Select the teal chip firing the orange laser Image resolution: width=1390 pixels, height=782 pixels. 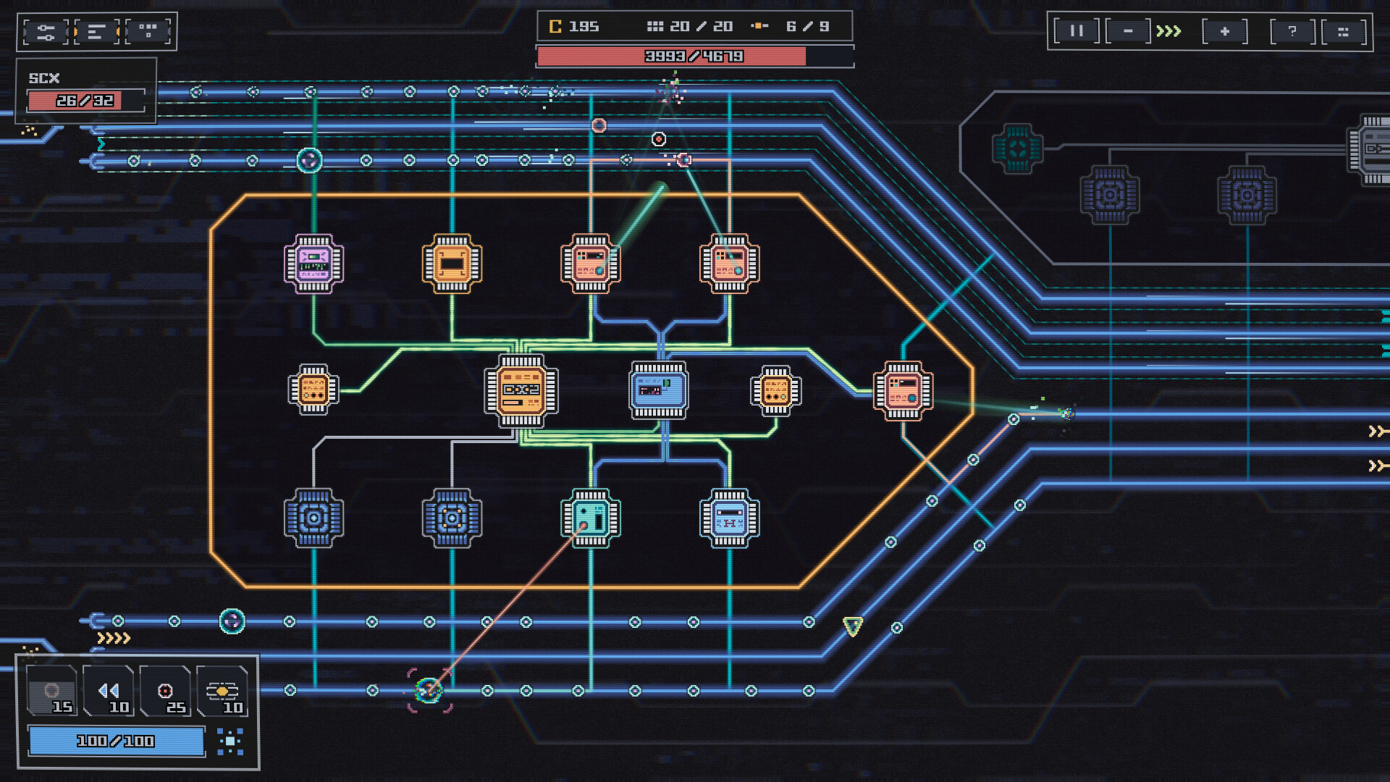(x=591, y=518)
